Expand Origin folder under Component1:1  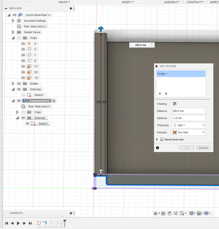(17, 112)
